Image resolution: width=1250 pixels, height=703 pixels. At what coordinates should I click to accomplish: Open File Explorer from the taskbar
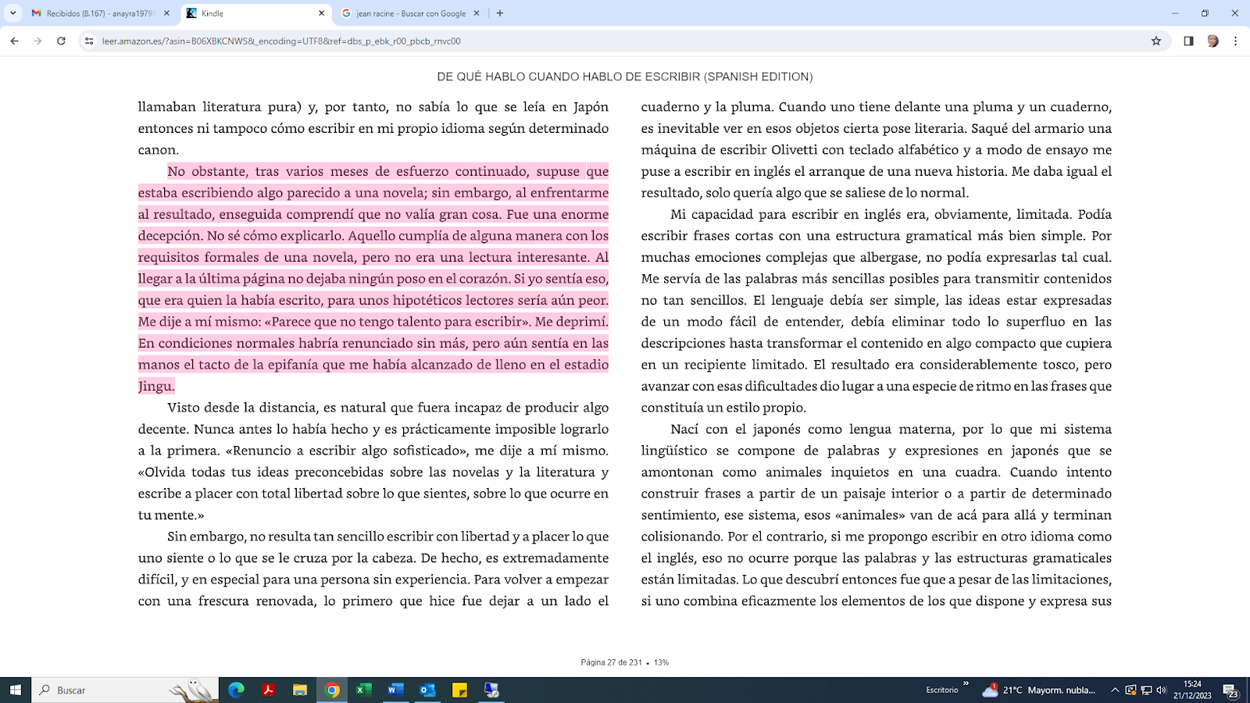[300, 690]
